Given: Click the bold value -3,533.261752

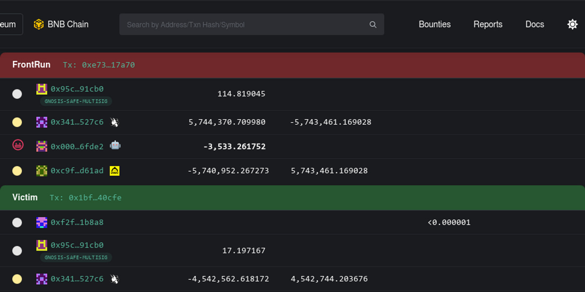Looking at the screenshot, I should click(234, 146).
